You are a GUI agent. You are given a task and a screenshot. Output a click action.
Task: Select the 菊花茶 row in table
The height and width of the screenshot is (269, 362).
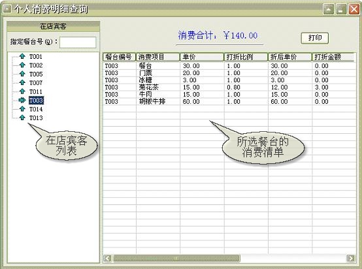[x=229, y=87]
